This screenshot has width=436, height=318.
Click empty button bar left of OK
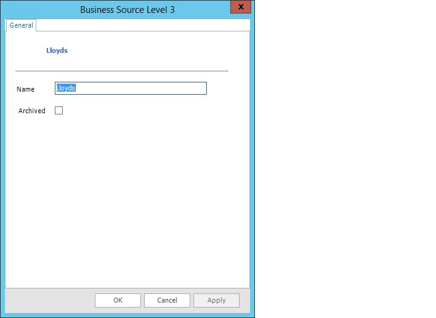click(49, 300)
